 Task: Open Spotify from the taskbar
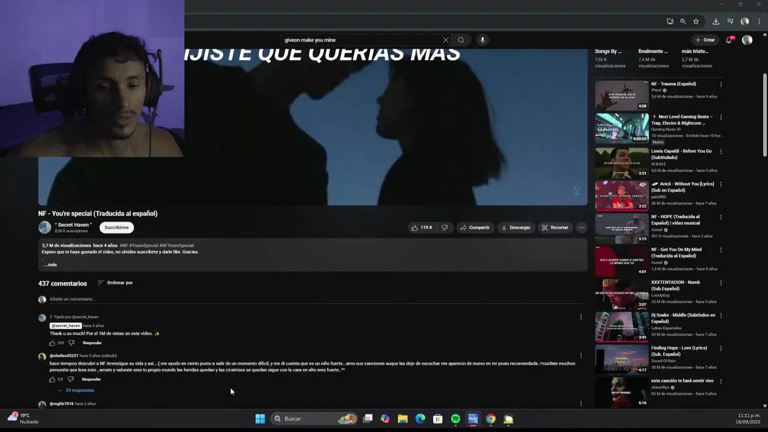click(x=455, y=419)
